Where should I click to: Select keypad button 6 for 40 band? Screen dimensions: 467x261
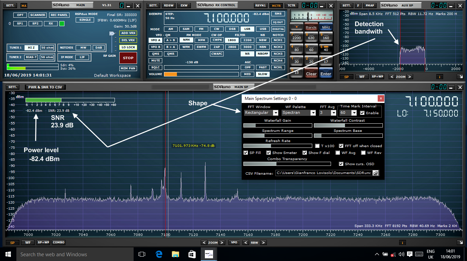326,48
